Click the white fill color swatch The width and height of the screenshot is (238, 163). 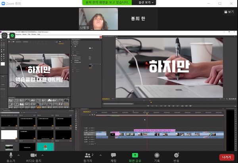90,48
